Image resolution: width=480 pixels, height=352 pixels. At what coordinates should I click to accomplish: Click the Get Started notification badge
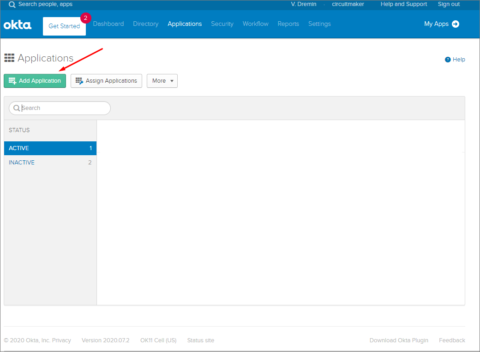coord(85,18)
